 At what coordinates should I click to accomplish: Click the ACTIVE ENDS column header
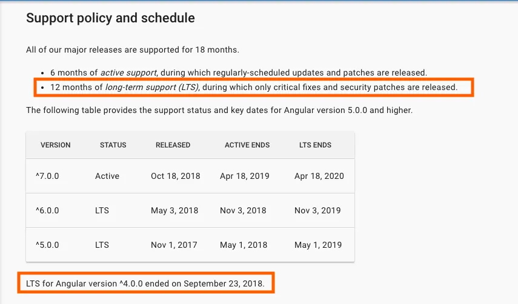247,145
